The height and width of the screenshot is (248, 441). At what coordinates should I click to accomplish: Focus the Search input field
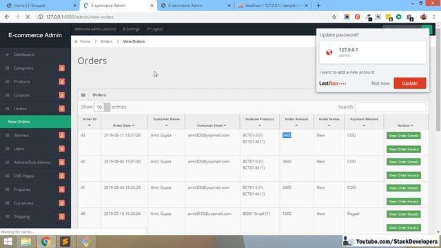pos(391,107)
